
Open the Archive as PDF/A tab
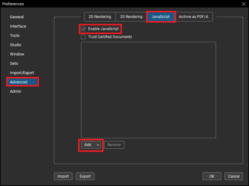coord(193,17)
